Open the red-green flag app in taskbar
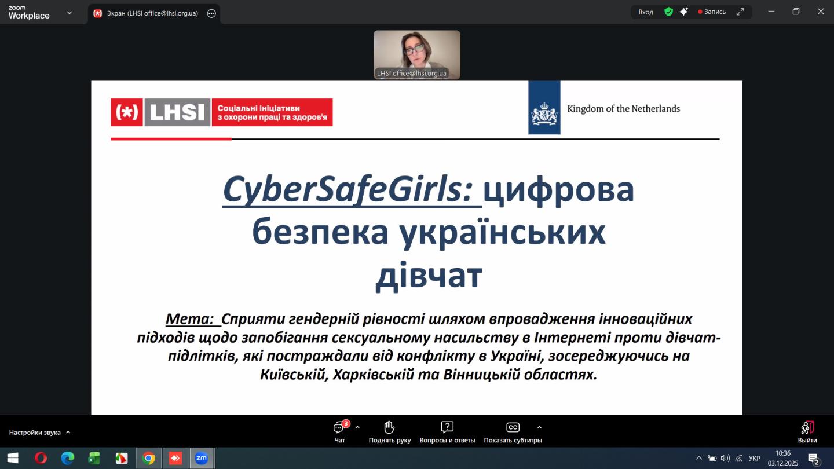The width and height of the screenshot is (834, 469). [121, 458]
